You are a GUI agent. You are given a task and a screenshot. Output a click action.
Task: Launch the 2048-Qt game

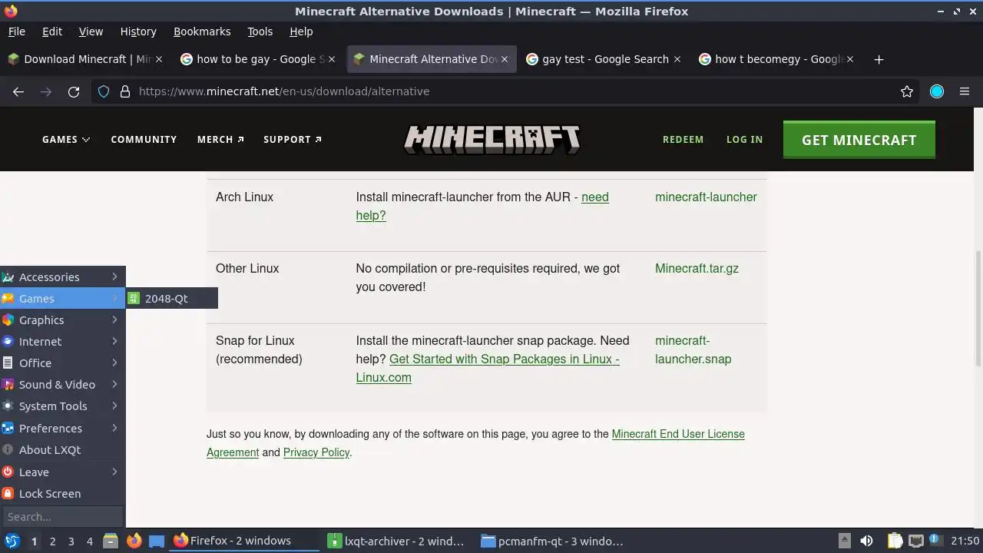pyautogui.click(x=172, y=299)
